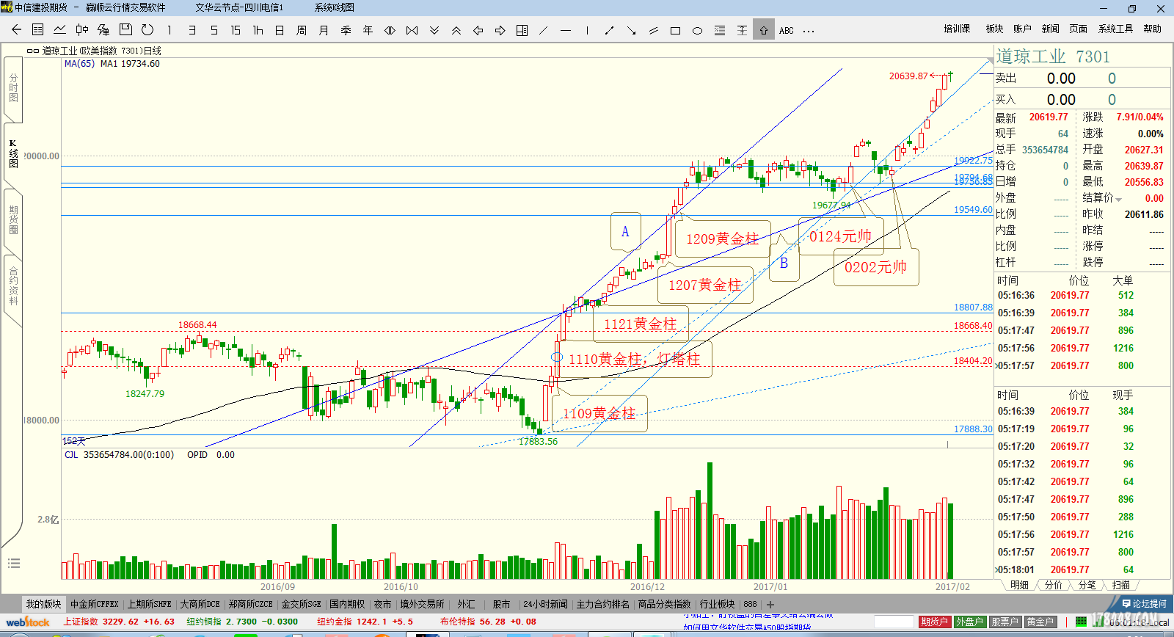Toggle the multi-window layout icon

(x=522, y=30)
